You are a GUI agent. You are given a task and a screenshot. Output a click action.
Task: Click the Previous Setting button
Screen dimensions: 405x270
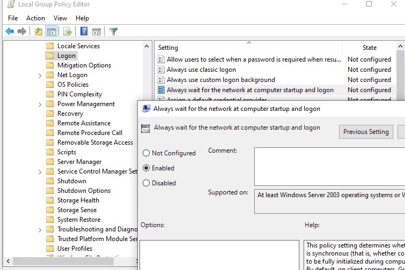point(366,132)
